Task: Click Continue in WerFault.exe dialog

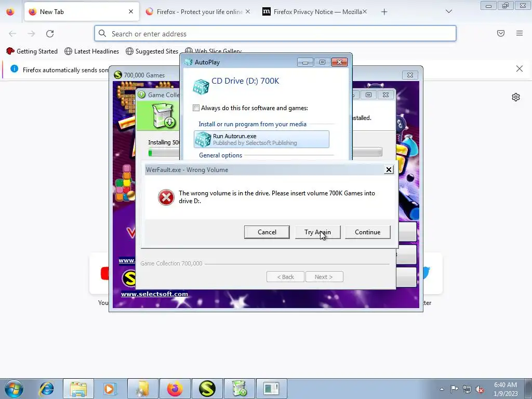Action: [x=367, y=232]
